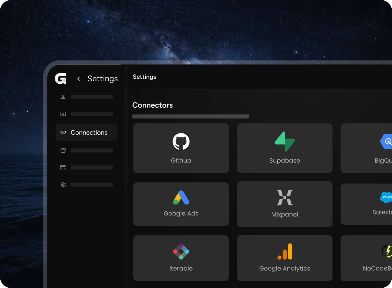Click the Google Ads logo
Image resolution: width=392 pixels, height=288 pixels.
point(181,197)
